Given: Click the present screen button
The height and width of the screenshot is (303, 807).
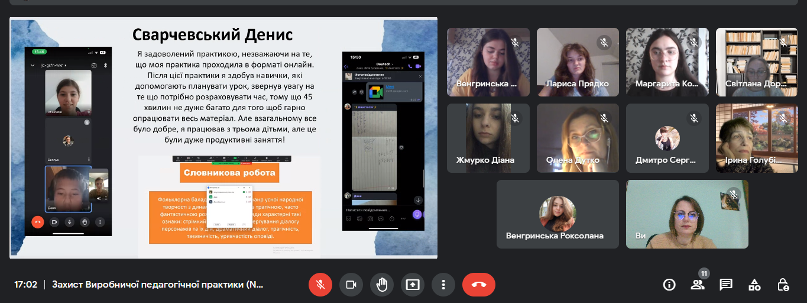Looking at the screenshot, I should (x=412, y=285).
